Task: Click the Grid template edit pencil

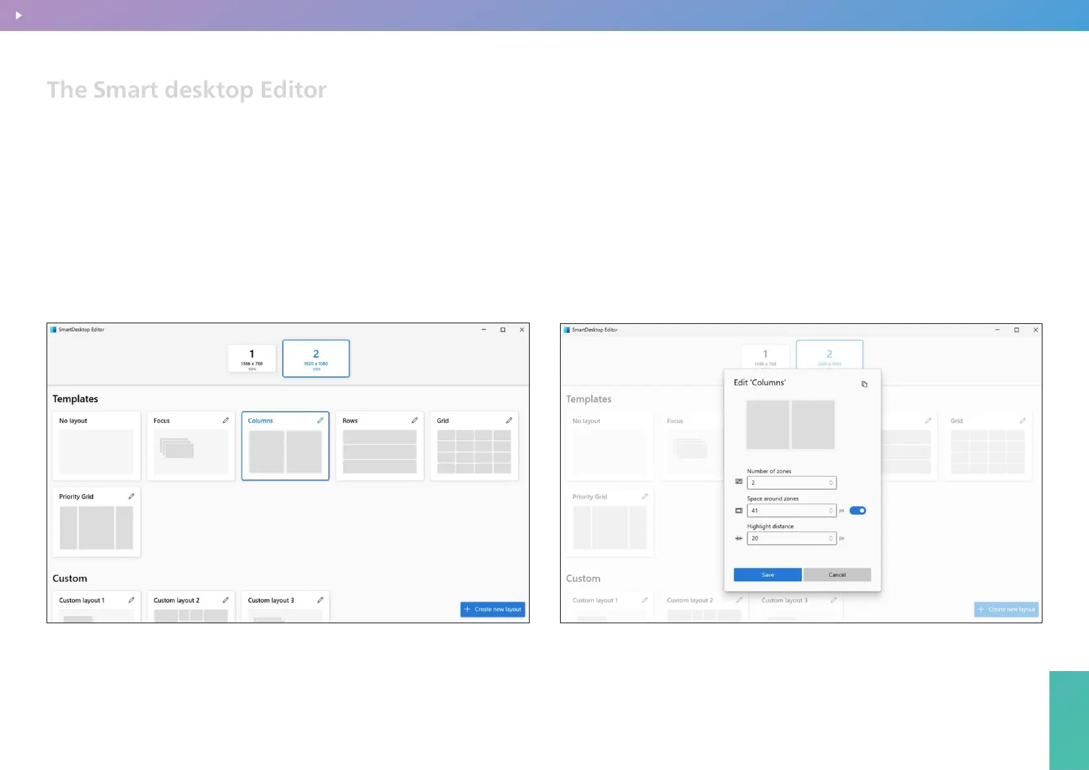Action: pyautogui.click(x=509, y=420)
